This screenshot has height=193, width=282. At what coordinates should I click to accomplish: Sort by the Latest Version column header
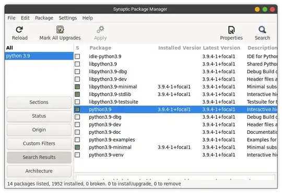(x=221, y=48)
